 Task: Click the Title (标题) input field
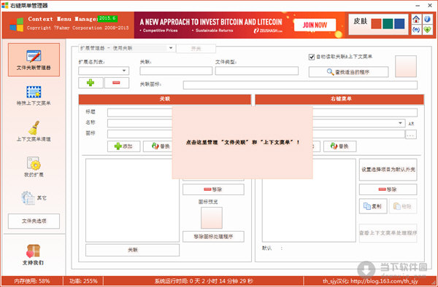tap(139, 113)
